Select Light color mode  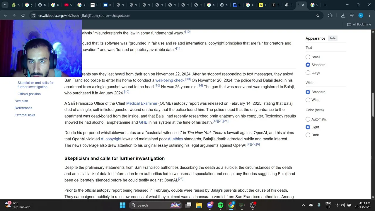(308, 127)
